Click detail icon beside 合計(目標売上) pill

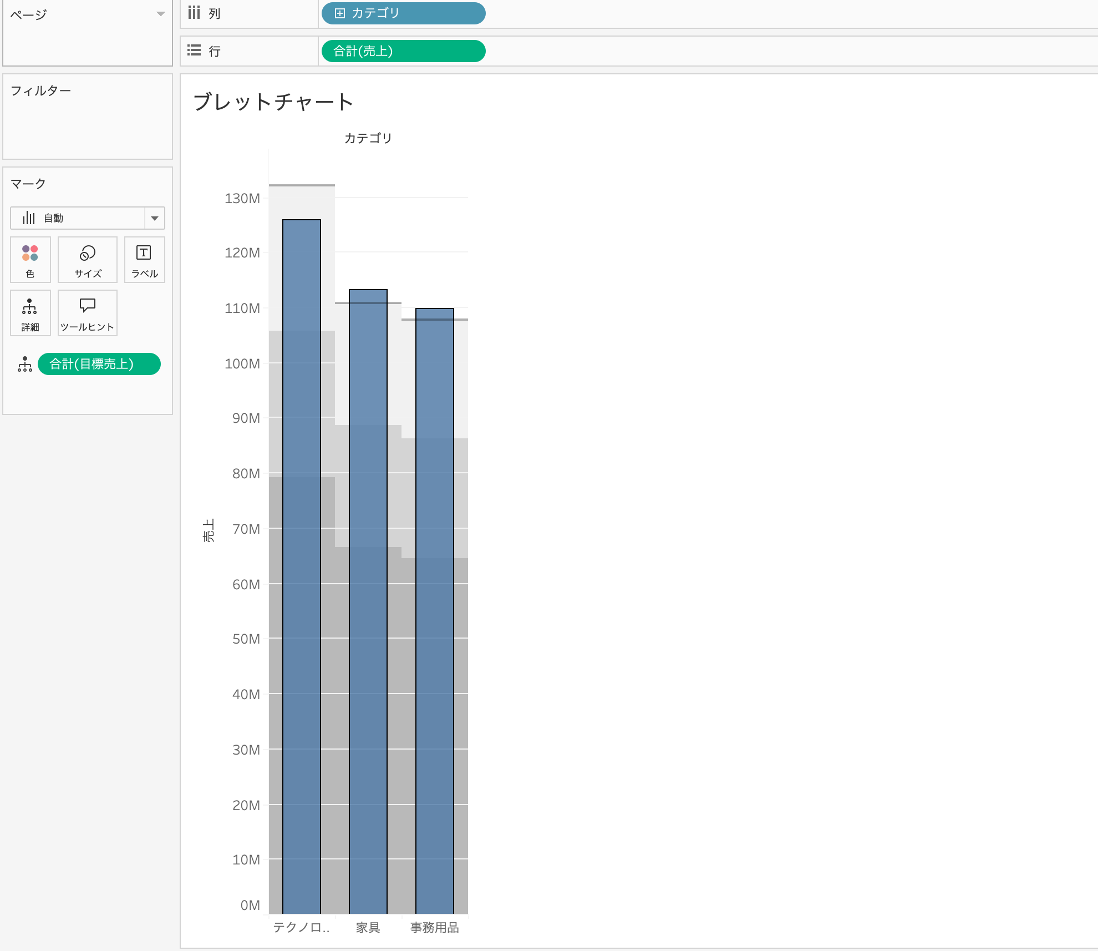point(25,364)
